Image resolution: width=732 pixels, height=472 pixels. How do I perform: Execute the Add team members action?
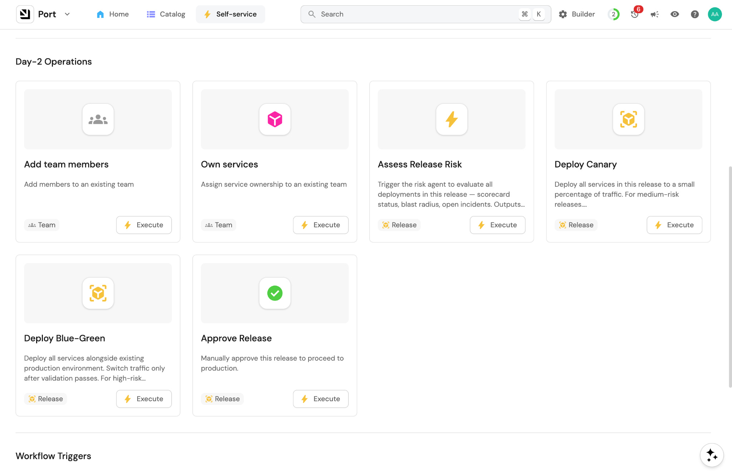tap(144, 225)
